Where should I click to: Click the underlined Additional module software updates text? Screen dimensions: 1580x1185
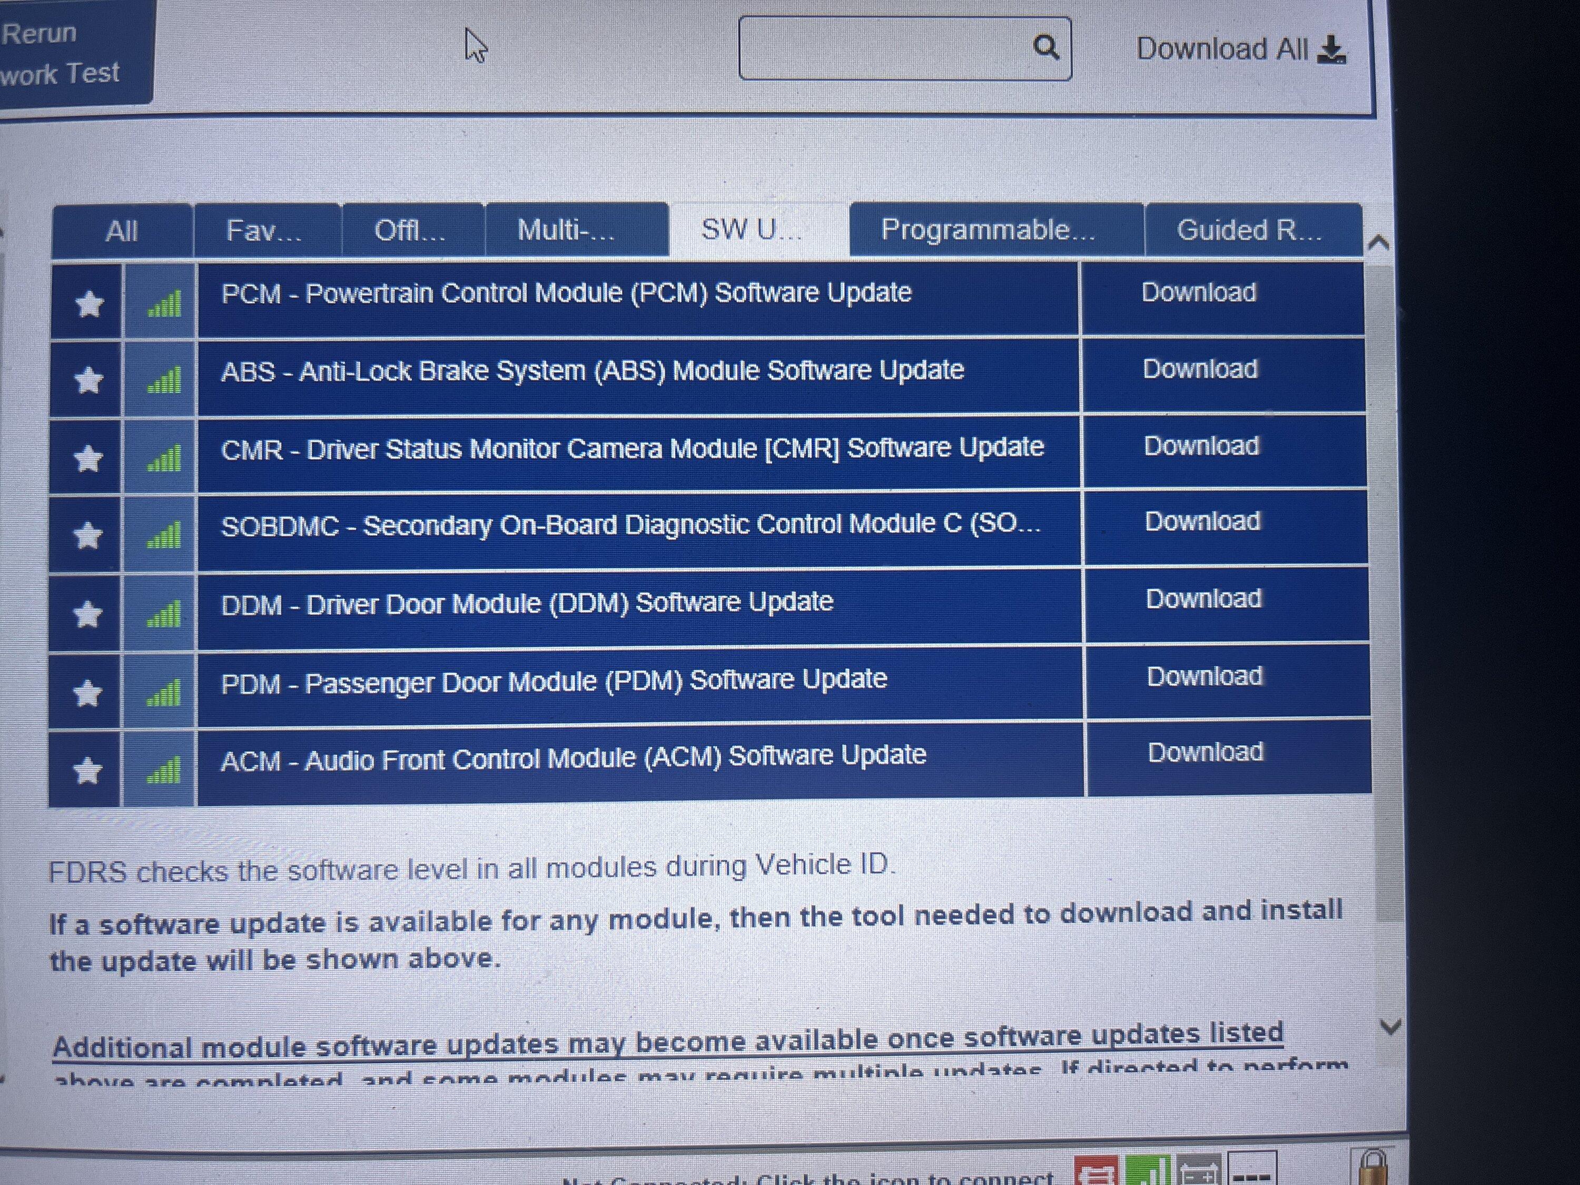[668, 1040]
